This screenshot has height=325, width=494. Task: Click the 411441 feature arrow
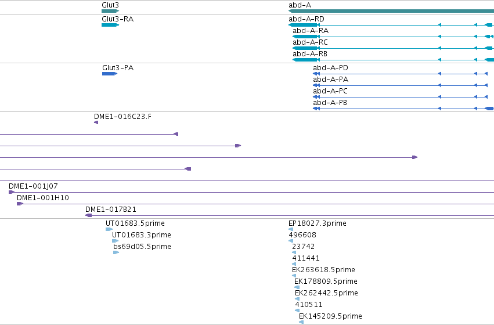294,264
